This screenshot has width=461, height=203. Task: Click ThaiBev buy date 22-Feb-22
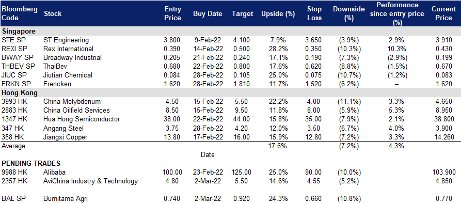pyautogui.click(x=208, y=67)
